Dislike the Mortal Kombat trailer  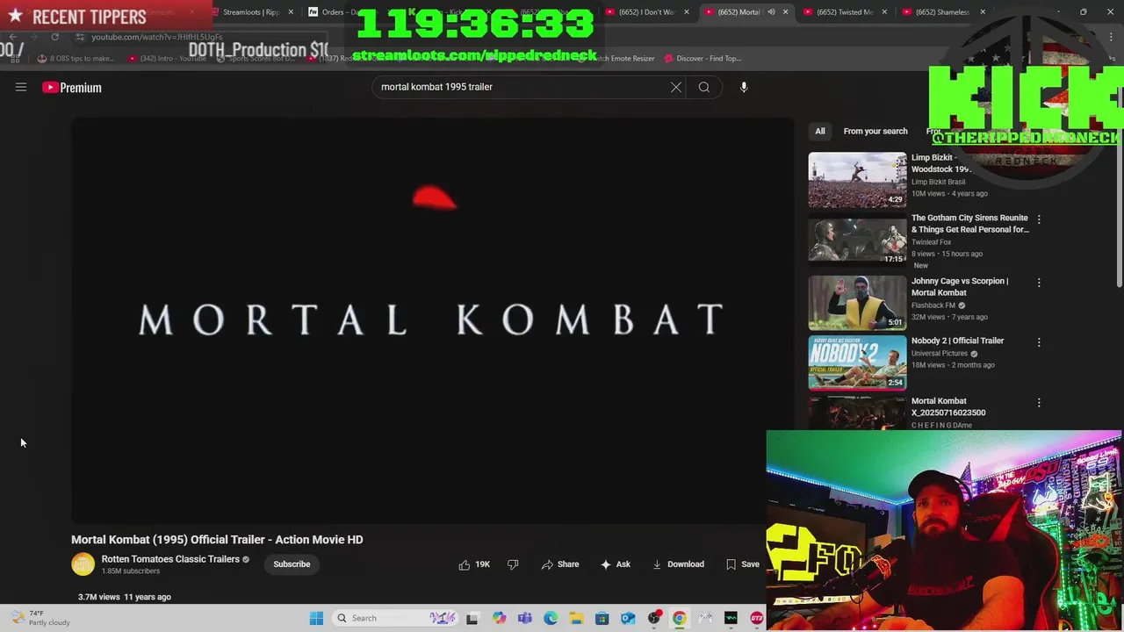513,564
